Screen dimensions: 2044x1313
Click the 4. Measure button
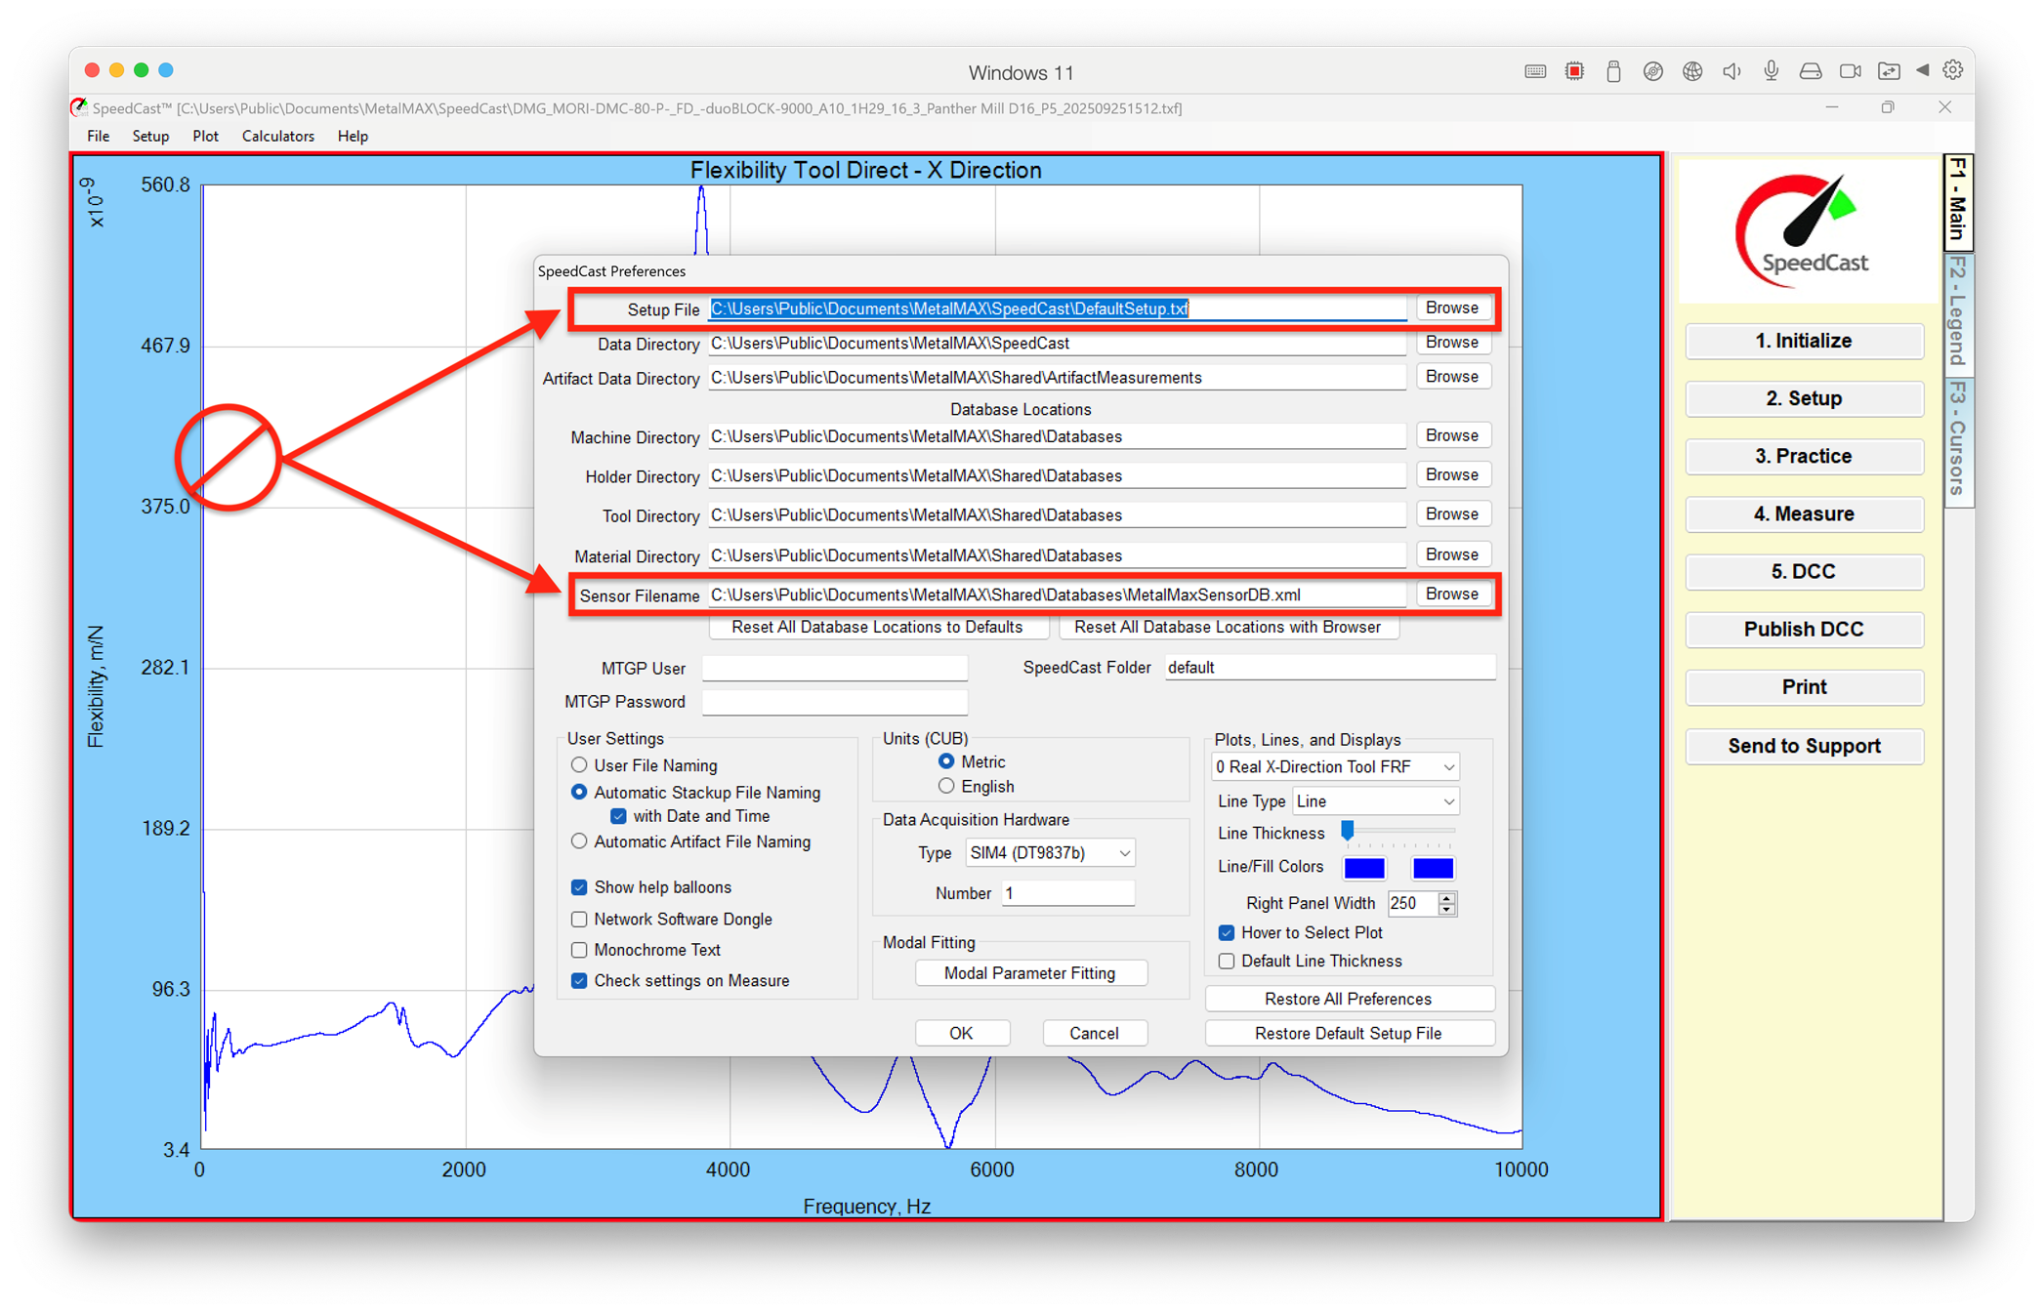[1804, 513]
